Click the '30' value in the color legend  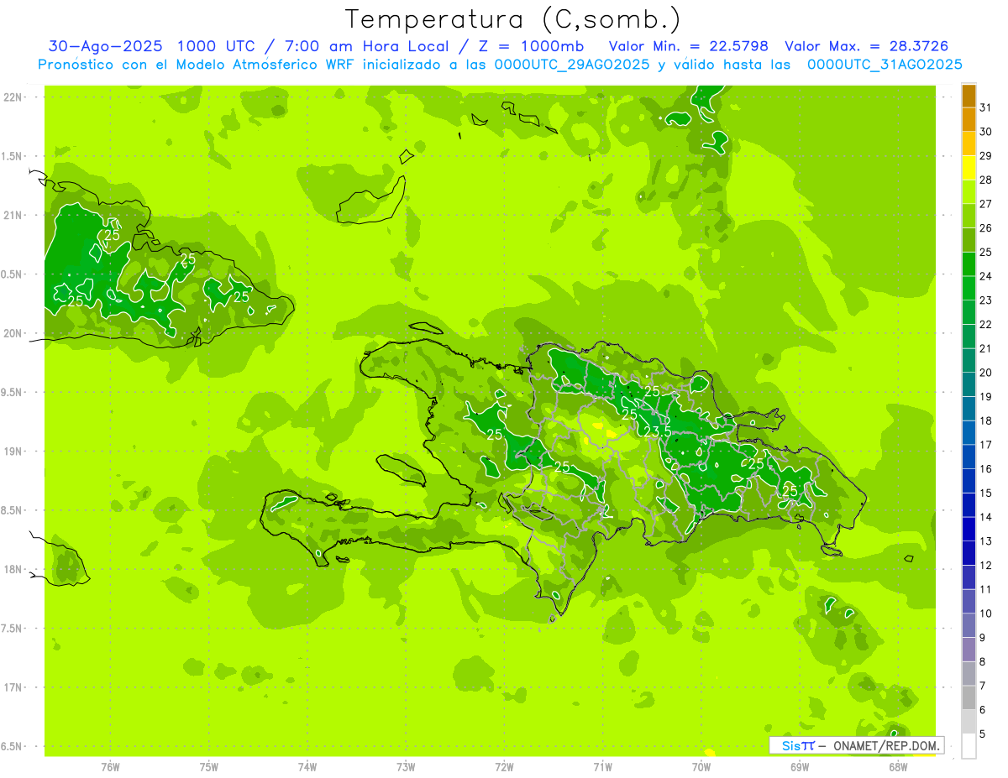(x=986, y=132)
